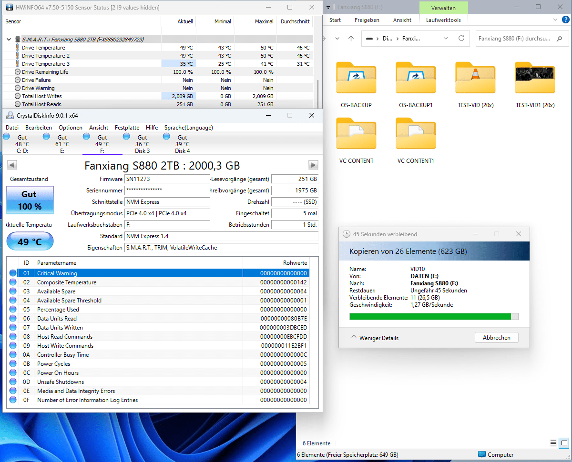Click the clock icon beside Drive Warning
This screenshot has height=462, width=572.
[x=18, y=88]
